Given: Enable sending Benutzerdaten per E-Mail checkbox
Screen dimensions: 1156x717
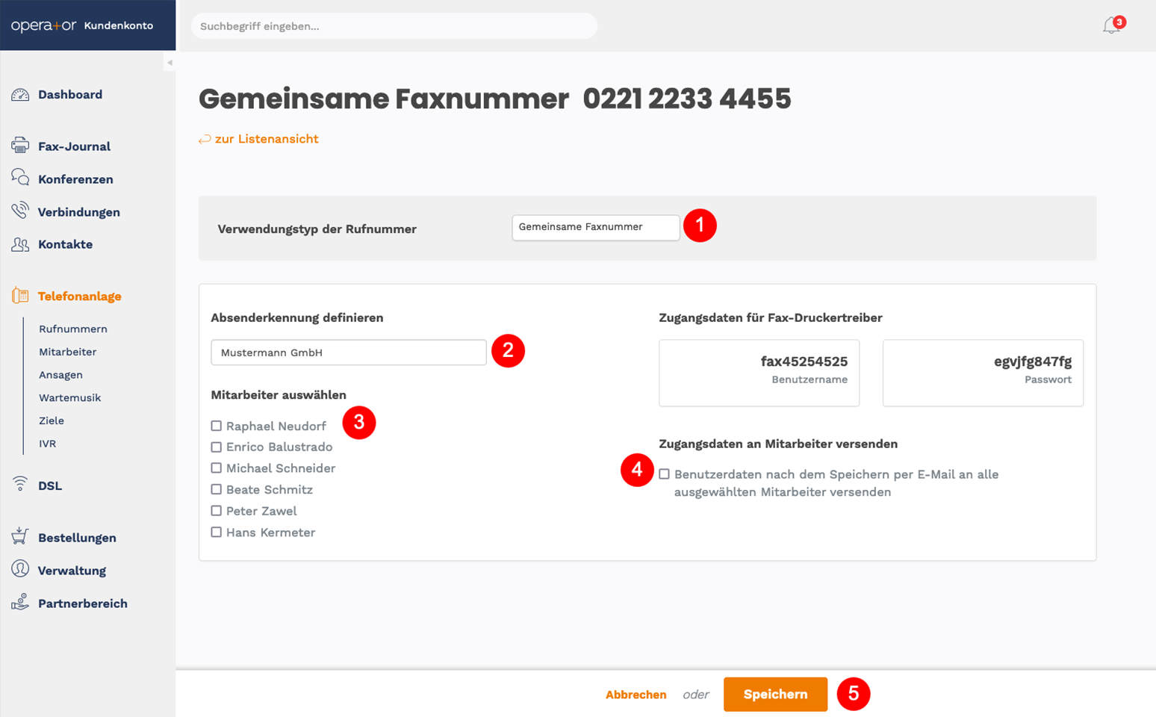Looking at the screenshot, I should pos(664,474).
